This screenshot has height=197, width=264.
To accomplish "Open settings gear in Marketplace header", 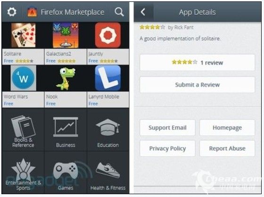I will (12, 12).
